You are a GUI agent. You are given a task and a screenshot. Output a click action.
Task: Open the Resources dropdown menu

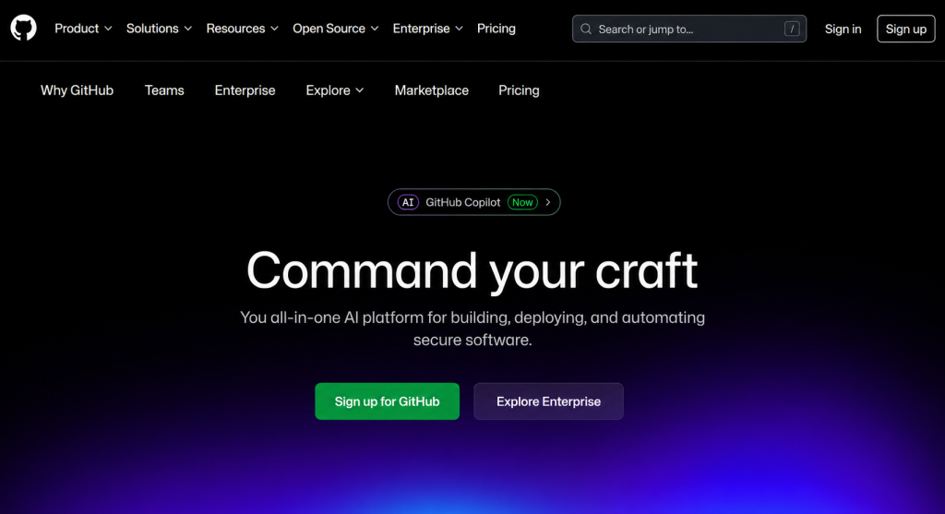243,29
